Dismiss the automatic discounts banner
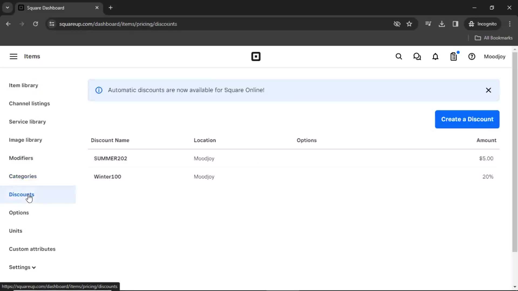The image size is (518, 291). point(489,90)
